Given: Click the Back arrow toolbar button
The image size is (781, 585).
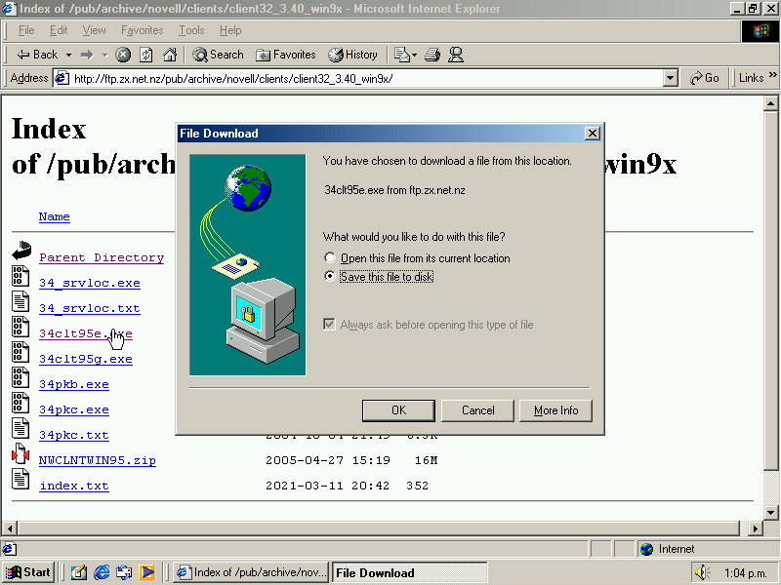Looking at the screenshot, I should [x=37, y=55].
